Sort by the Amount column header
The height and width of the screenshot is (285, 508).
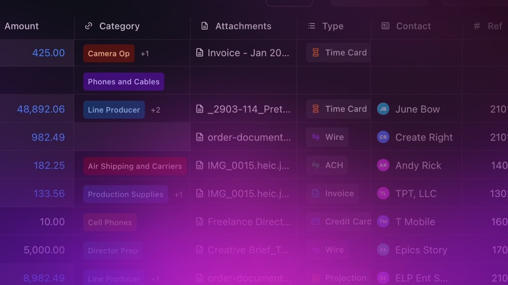click(x=21, y=26)
